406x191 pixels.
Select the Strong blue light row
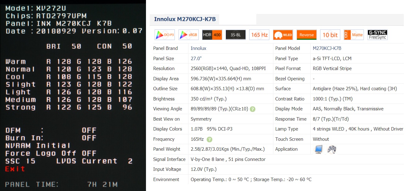point(69,107)
